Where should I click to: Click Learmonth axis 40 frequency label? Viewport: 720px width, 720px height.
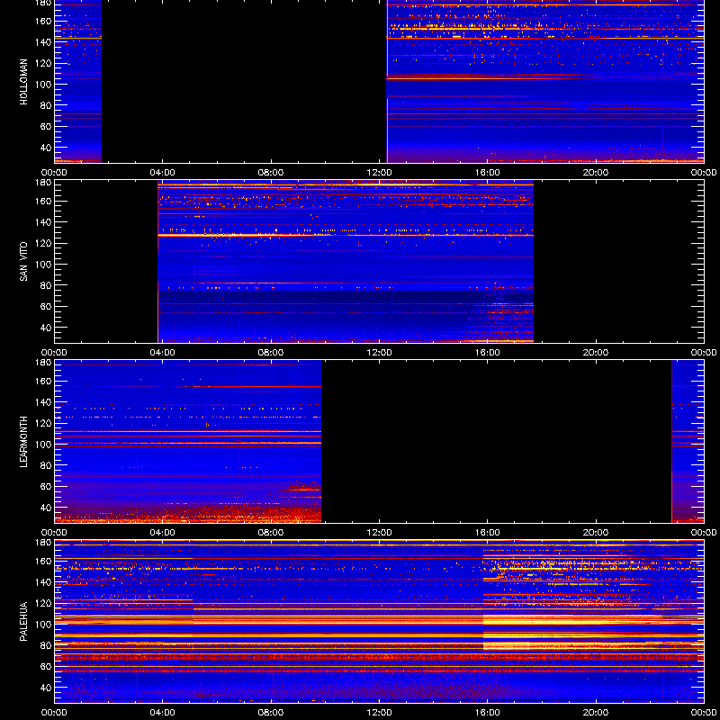pos(46,508)
